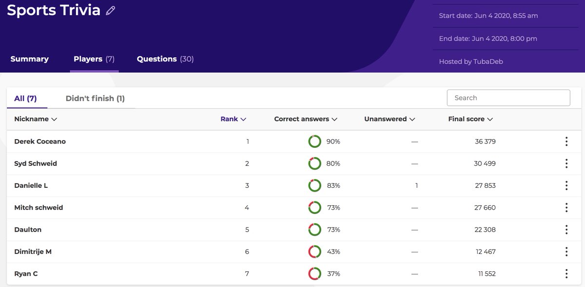Click Derek Coceano's 90% accuracy ring

click(314, 142)
